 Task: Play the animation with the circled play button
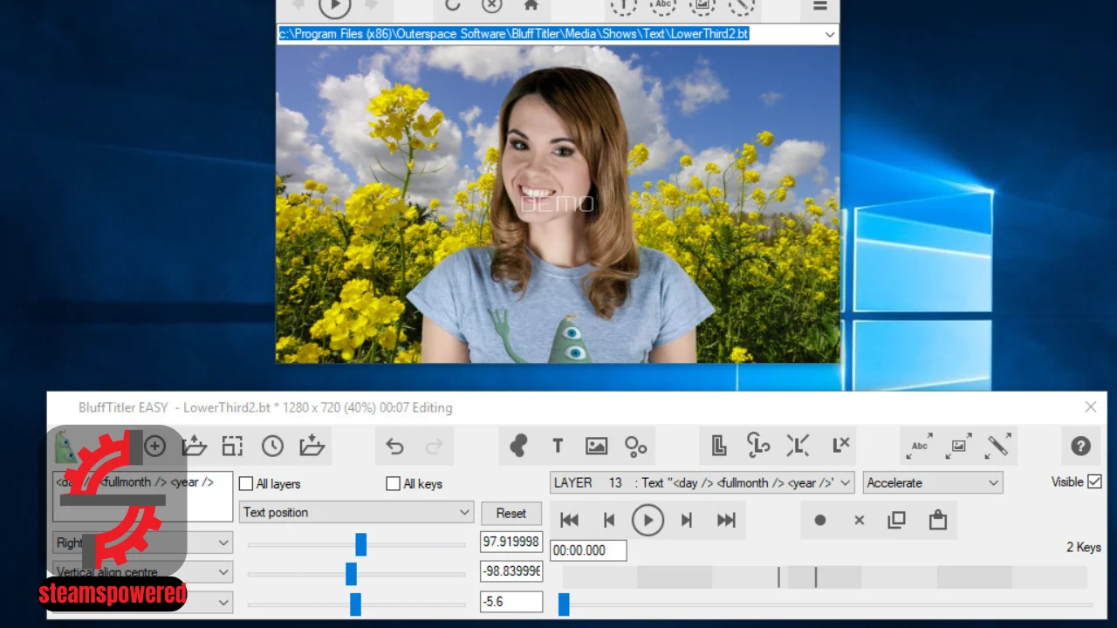tap(648, 520)
